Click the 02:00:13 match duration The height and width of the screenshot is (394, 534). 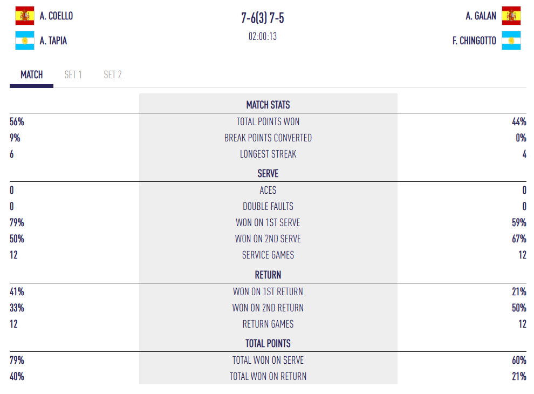(263, 37)
